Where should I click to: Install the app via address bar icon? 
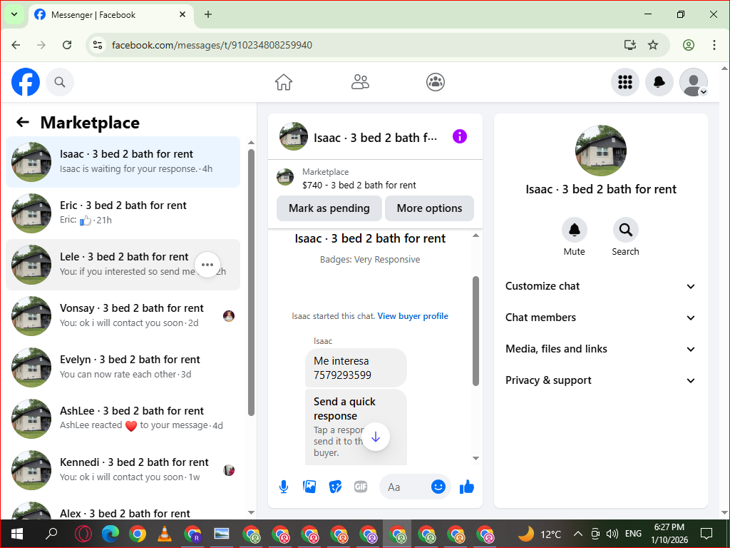[629, 45]
